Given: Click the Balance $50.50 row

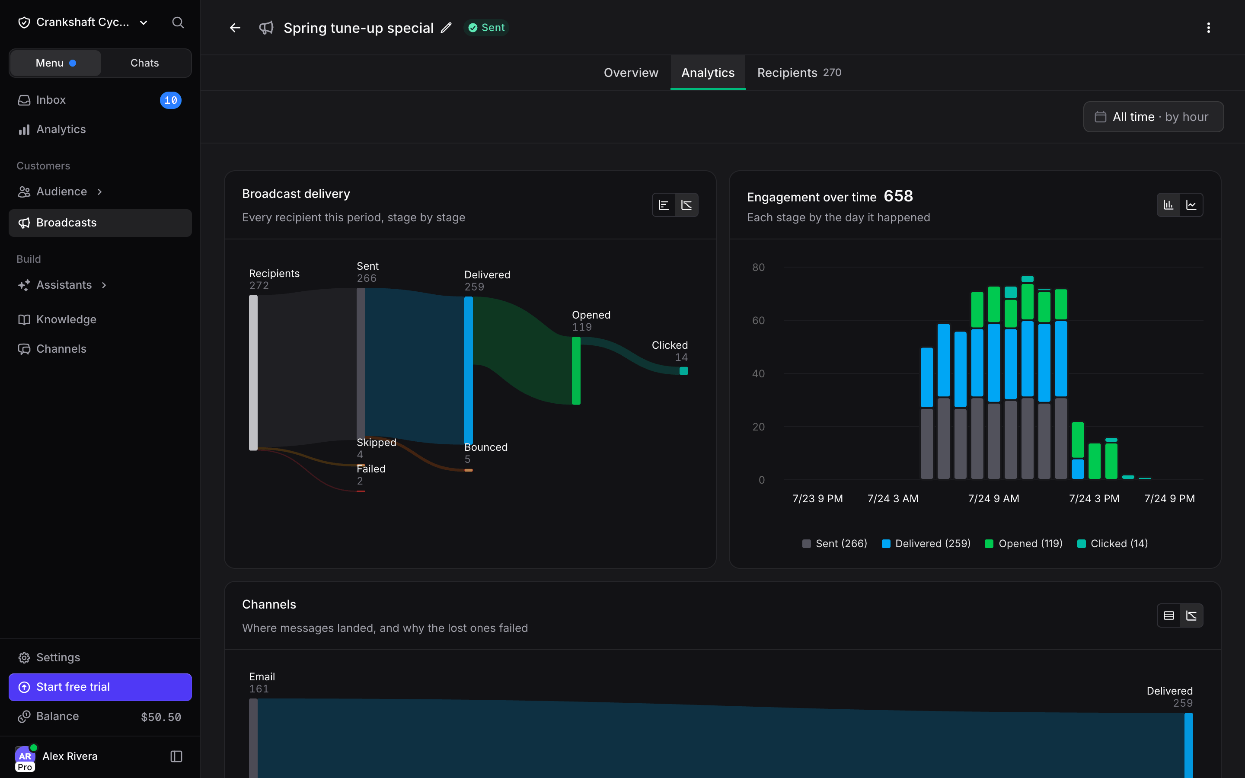Looking at the screenshot, I should [100, 717].
